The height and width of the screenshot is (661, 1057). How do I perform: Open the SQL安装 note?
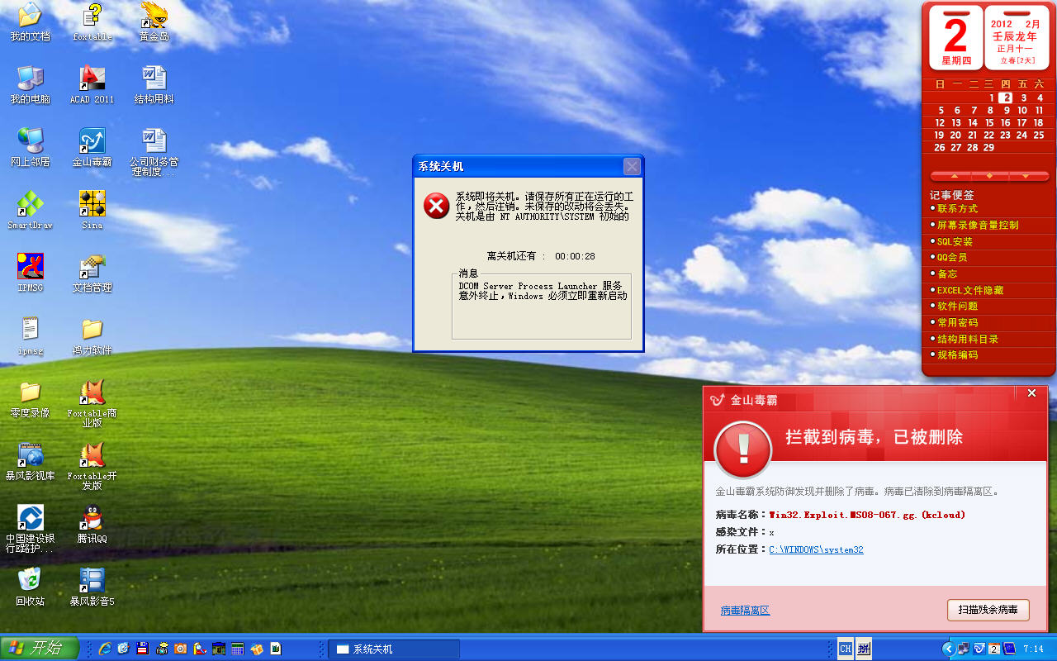tap(955, 241)
